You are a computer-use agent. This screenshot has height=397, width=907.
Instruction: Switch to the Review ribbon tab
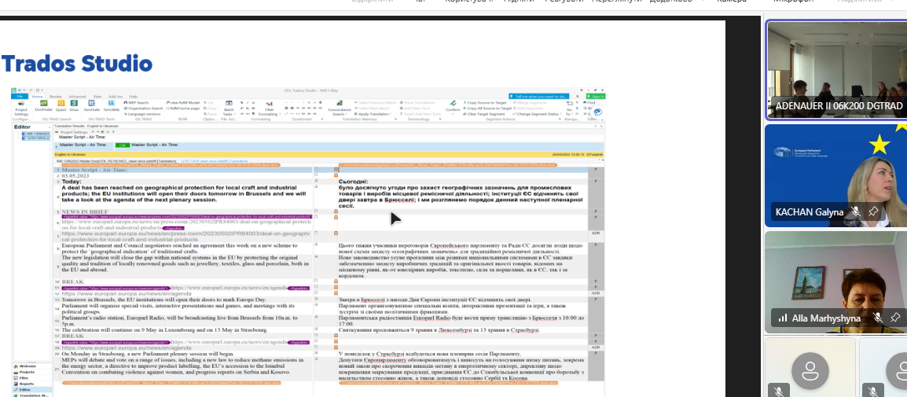point(56,97)
